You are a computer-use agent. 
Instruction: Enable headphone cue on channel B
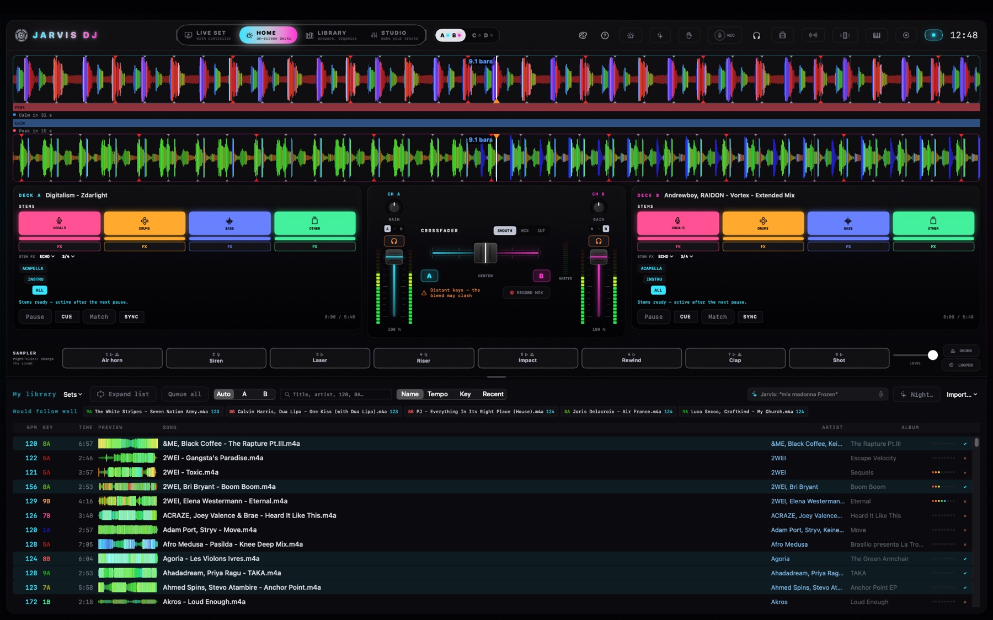pyautogui.click(x=599, y=241)
